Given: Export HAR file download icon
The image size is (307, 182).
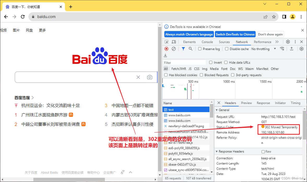Looking at the screenshot, I should 165,55.
